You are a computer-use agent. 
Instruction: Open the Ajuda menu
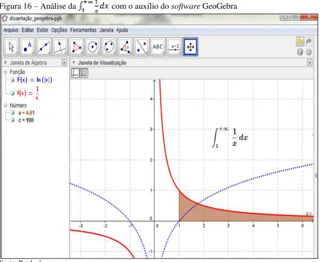click(x=122, y=30)
